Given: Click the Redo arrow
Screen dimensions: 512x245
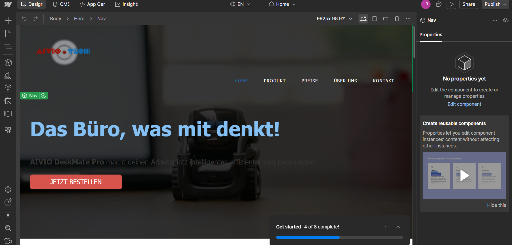Looking at the screenshot, I should (x=35, y=18).
